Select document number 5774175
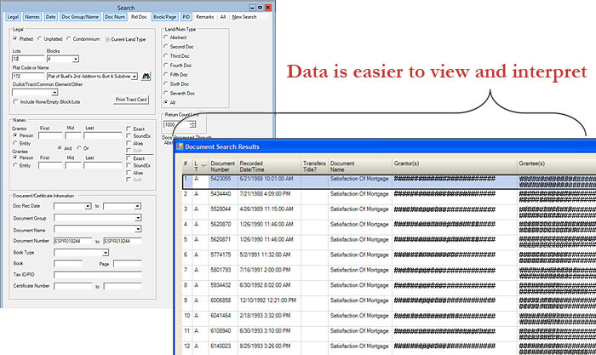The image size is (596, 355). (x=221, y=255)
